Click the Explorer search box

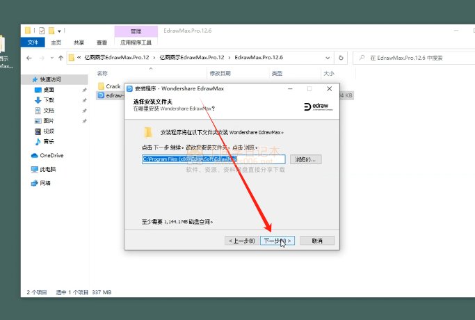point(414,58)
